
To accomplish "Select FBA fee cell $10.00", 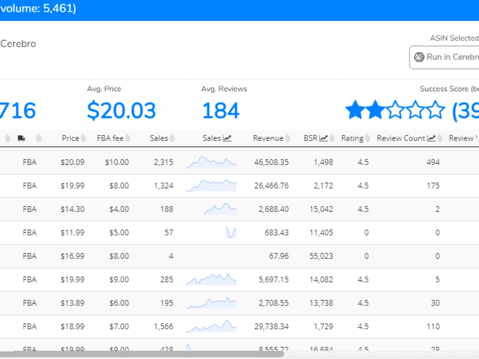I will point(117,162).
